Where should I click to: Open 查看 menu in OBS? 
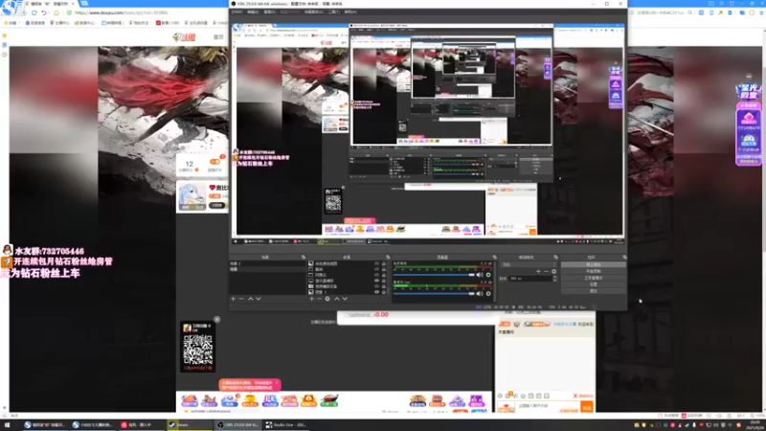[269, 11]
